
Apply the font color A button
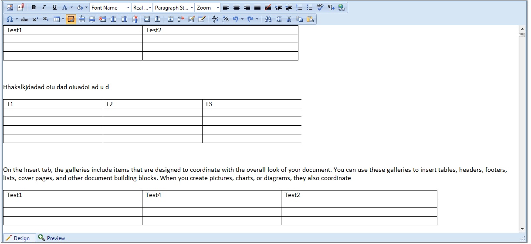[64, 7]
